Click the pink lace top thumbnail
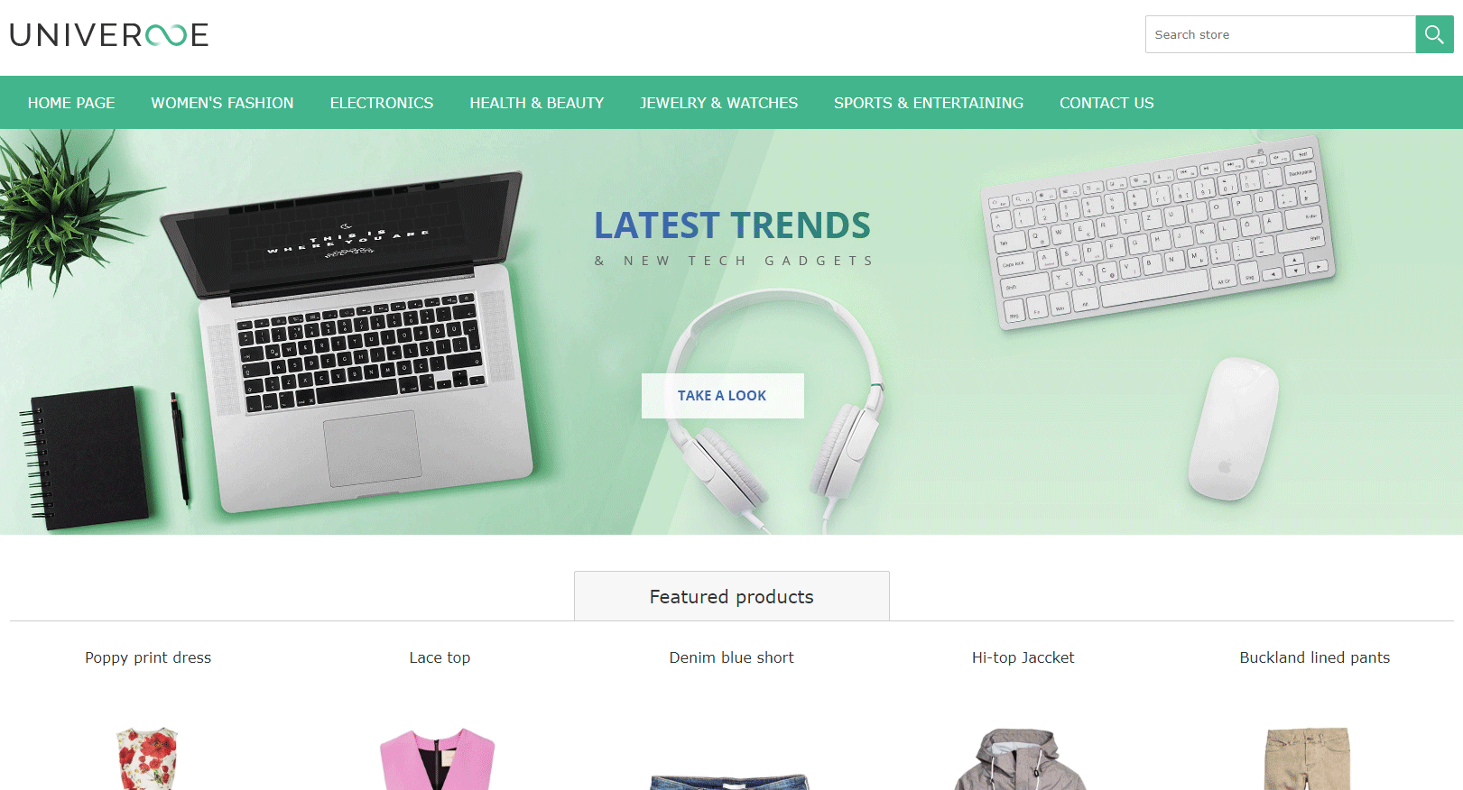 (x=438, y=758)
